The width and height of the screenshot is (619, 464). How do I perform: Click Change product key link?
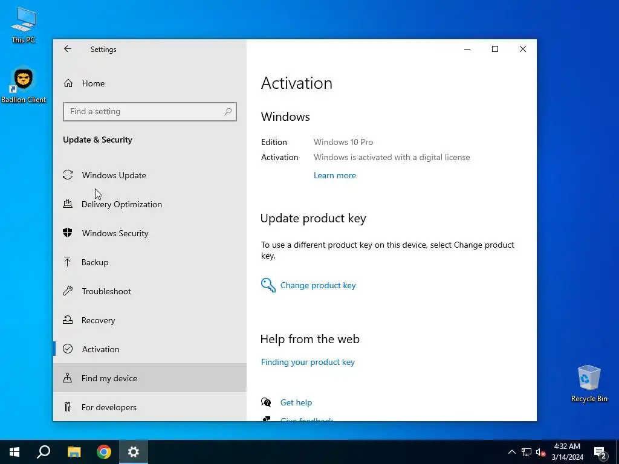[318, 285]
